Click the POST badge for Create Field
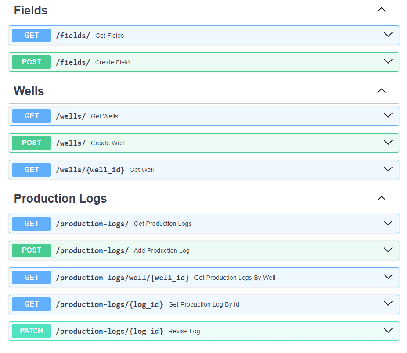407x353 pixels. (31, 62)
